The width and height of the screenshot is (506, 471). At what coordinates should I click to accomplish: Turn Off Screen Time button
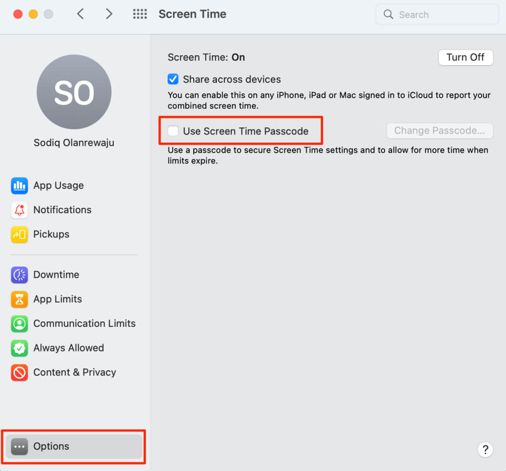[465, 57]
